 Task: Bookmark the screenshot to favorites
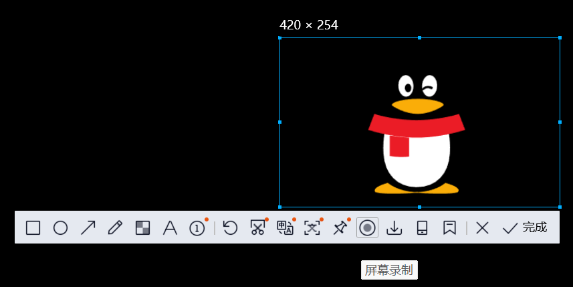point(449,227)
